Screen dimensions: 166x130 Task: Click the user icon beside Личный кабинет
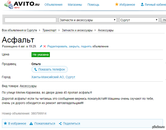(x=142, y=5)
